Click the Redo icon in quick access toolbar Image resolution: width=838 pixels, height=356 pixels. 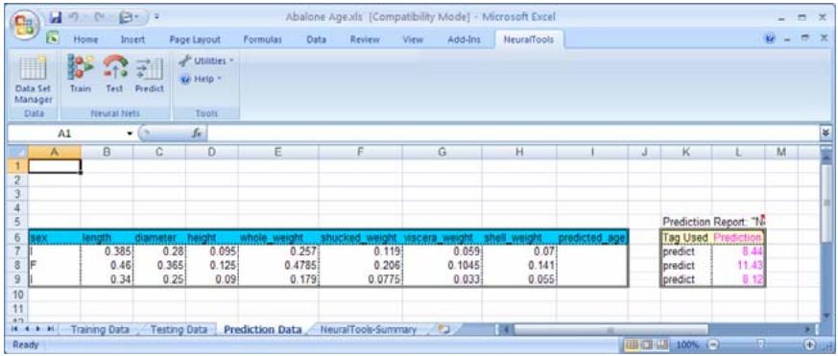(x=99, y=17)
